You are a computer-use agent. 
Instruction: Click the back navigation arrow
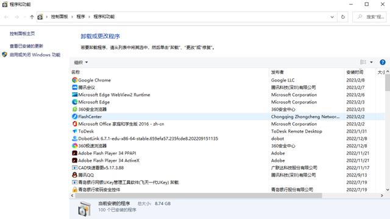[7, 17]
